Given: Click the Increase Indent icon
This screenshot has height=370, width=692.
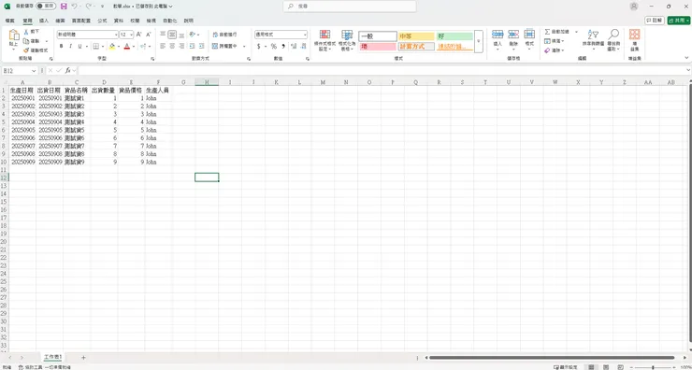Looking at the screenshot, I should point(201,46).
